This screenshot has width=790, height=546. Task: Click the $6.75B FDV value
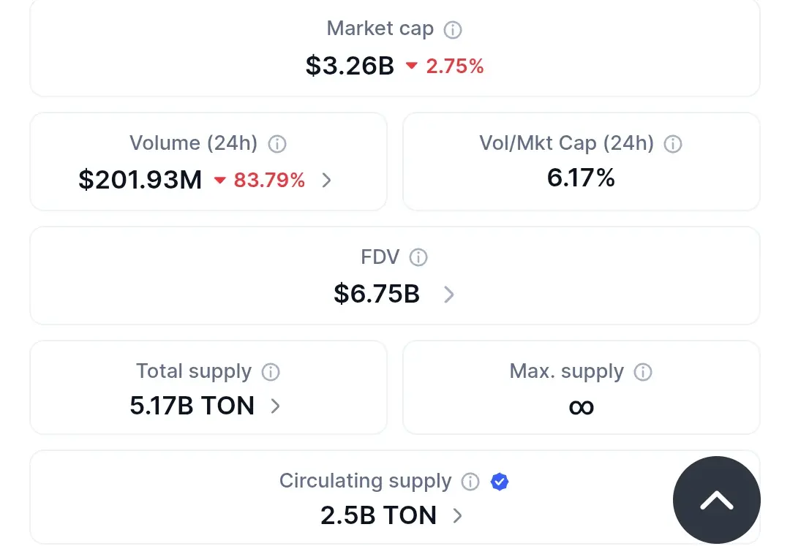[x=377, y=294]
